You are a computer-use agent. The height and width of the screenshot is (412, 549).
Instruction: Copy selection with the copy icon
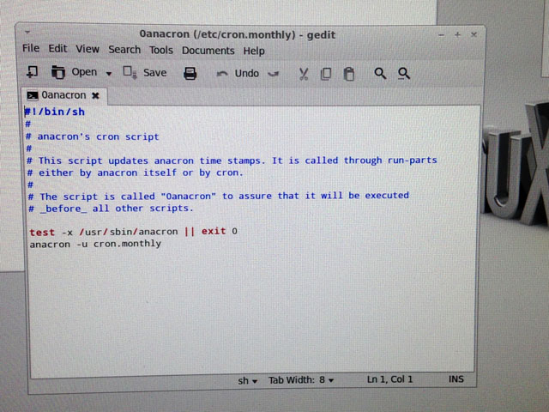(326, 74)
